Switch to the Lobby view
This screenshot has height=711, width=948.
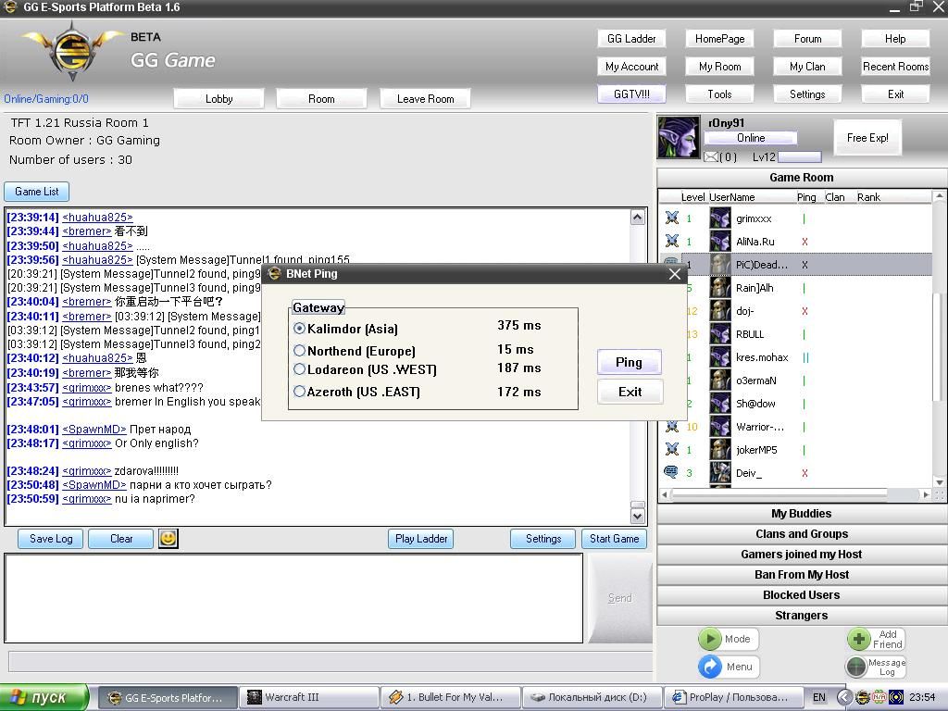click(x=218, y=98)
